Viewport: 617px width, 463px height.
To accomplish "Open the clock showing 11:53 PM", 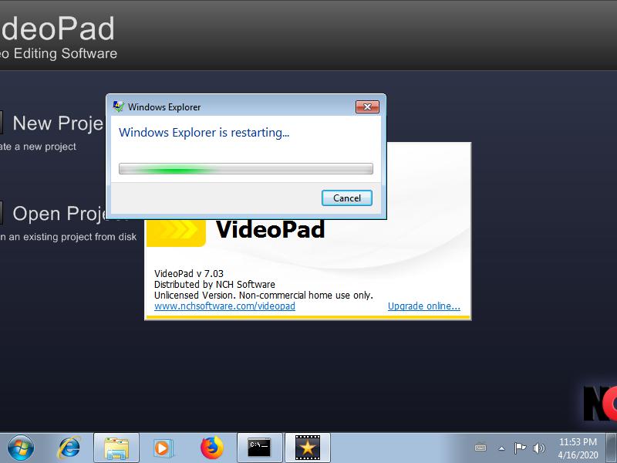I will (x=578, y=448).
